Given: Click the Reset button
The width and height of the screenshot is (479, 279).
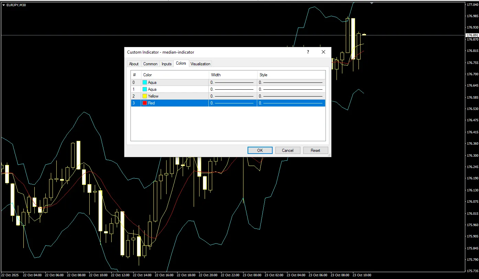Looking at the screenshot, I should [x=315, y=150].
